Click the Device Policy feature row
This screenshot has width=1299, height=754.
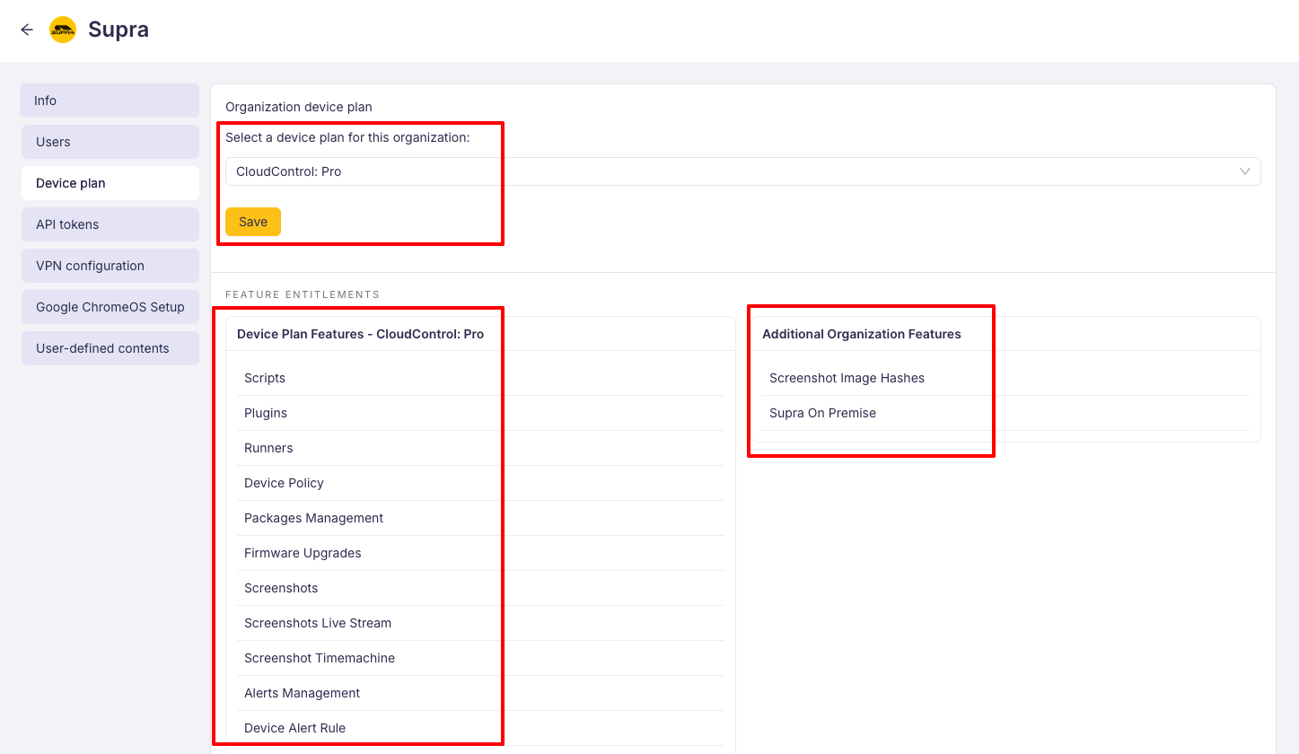click(x=284, y=483)
